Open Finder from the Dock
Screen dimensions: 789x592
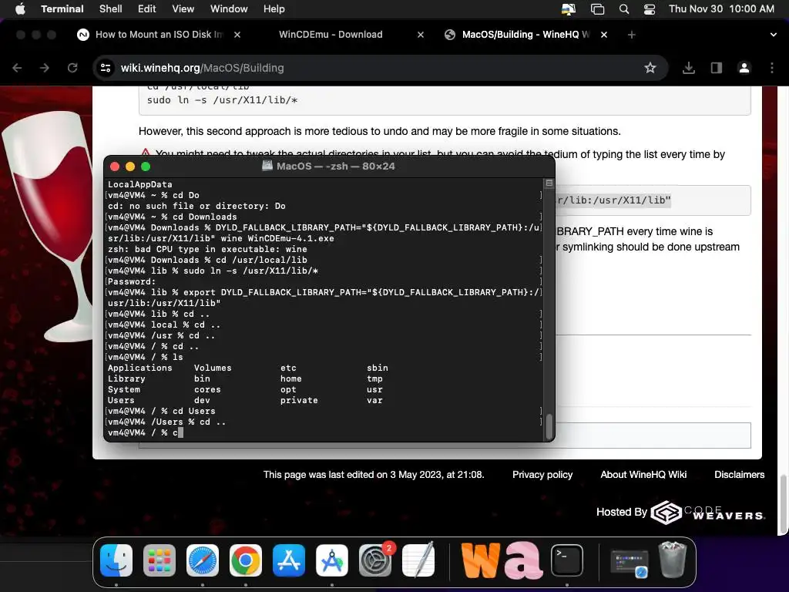(x=116, y=560)
